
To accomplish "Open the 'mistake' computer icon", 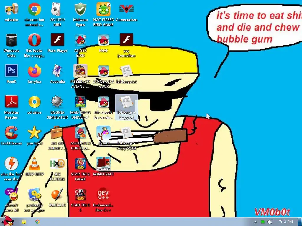I will (x=12, y=9).
